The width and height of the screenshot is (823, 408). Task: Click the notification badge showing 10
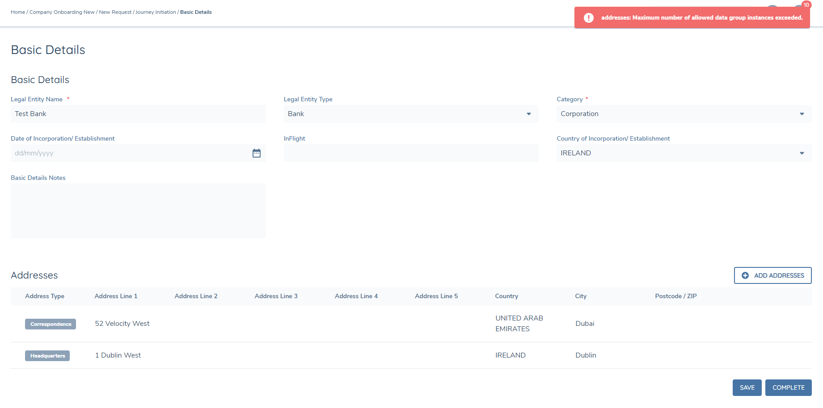click(806, 5)
